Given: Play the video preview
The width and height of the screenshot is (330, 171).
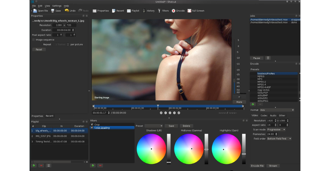Looking at the screenshot, I should click(x=170, y=113).
